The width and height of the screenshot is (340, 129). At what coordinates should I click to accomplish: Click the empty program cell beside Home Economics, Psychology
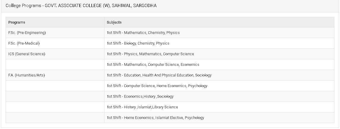[55, 86]
